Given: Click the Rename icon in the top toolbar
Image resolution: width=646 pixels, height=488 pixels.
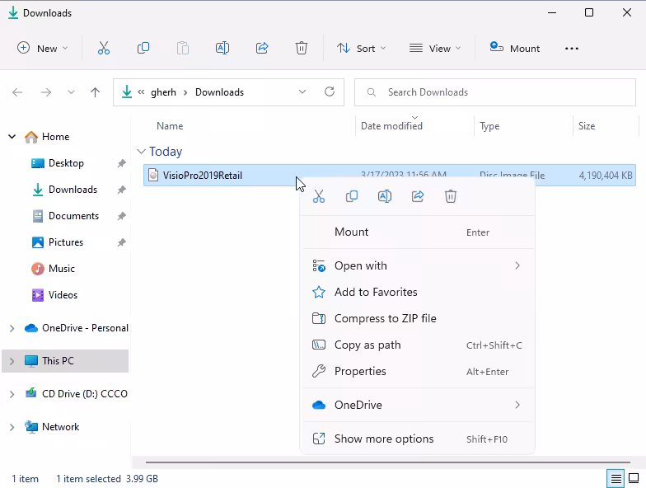Looking at the screenshot, I should (222, 48).
